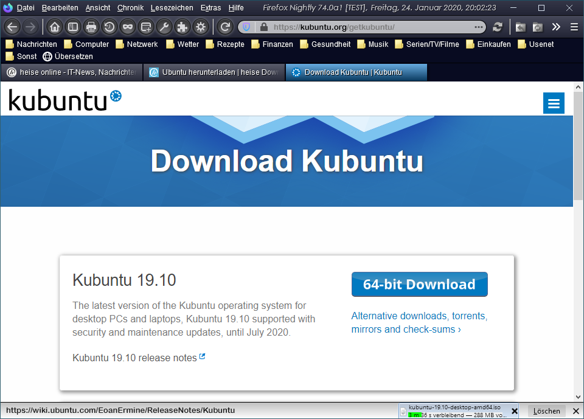
Task: Expand Finanzen bookmarks folder
Action: pos(273,44)
